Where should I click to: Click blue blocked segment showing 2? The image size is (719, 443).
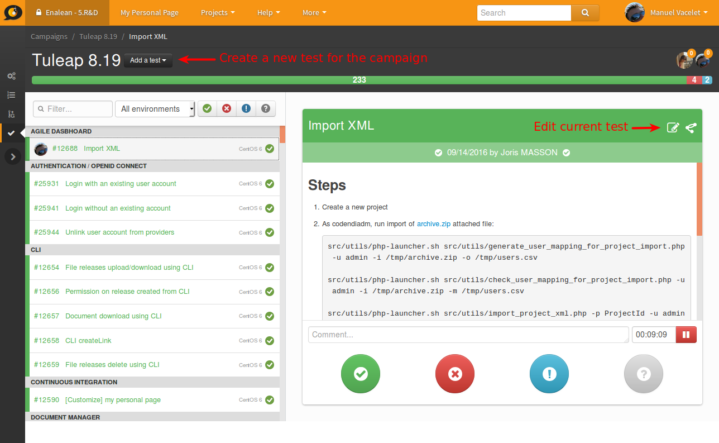coord(707,80)
